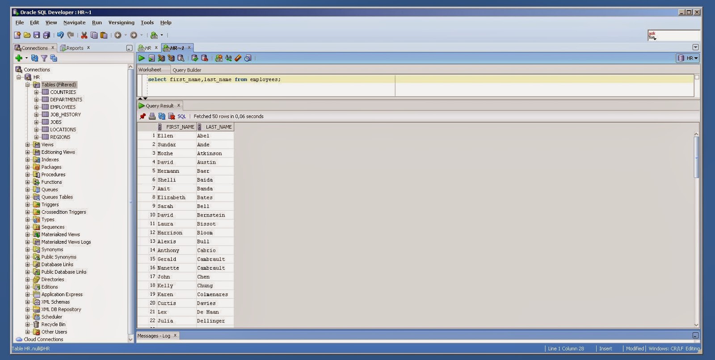
Task: Collapse the Tables (Filtered) node
Action: [x=28, y=85]
